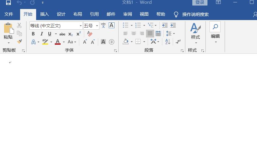The height and width of the screenshot is (154, 257).
Task: Increase font size with the grow font icon
Action: [85, 42]
